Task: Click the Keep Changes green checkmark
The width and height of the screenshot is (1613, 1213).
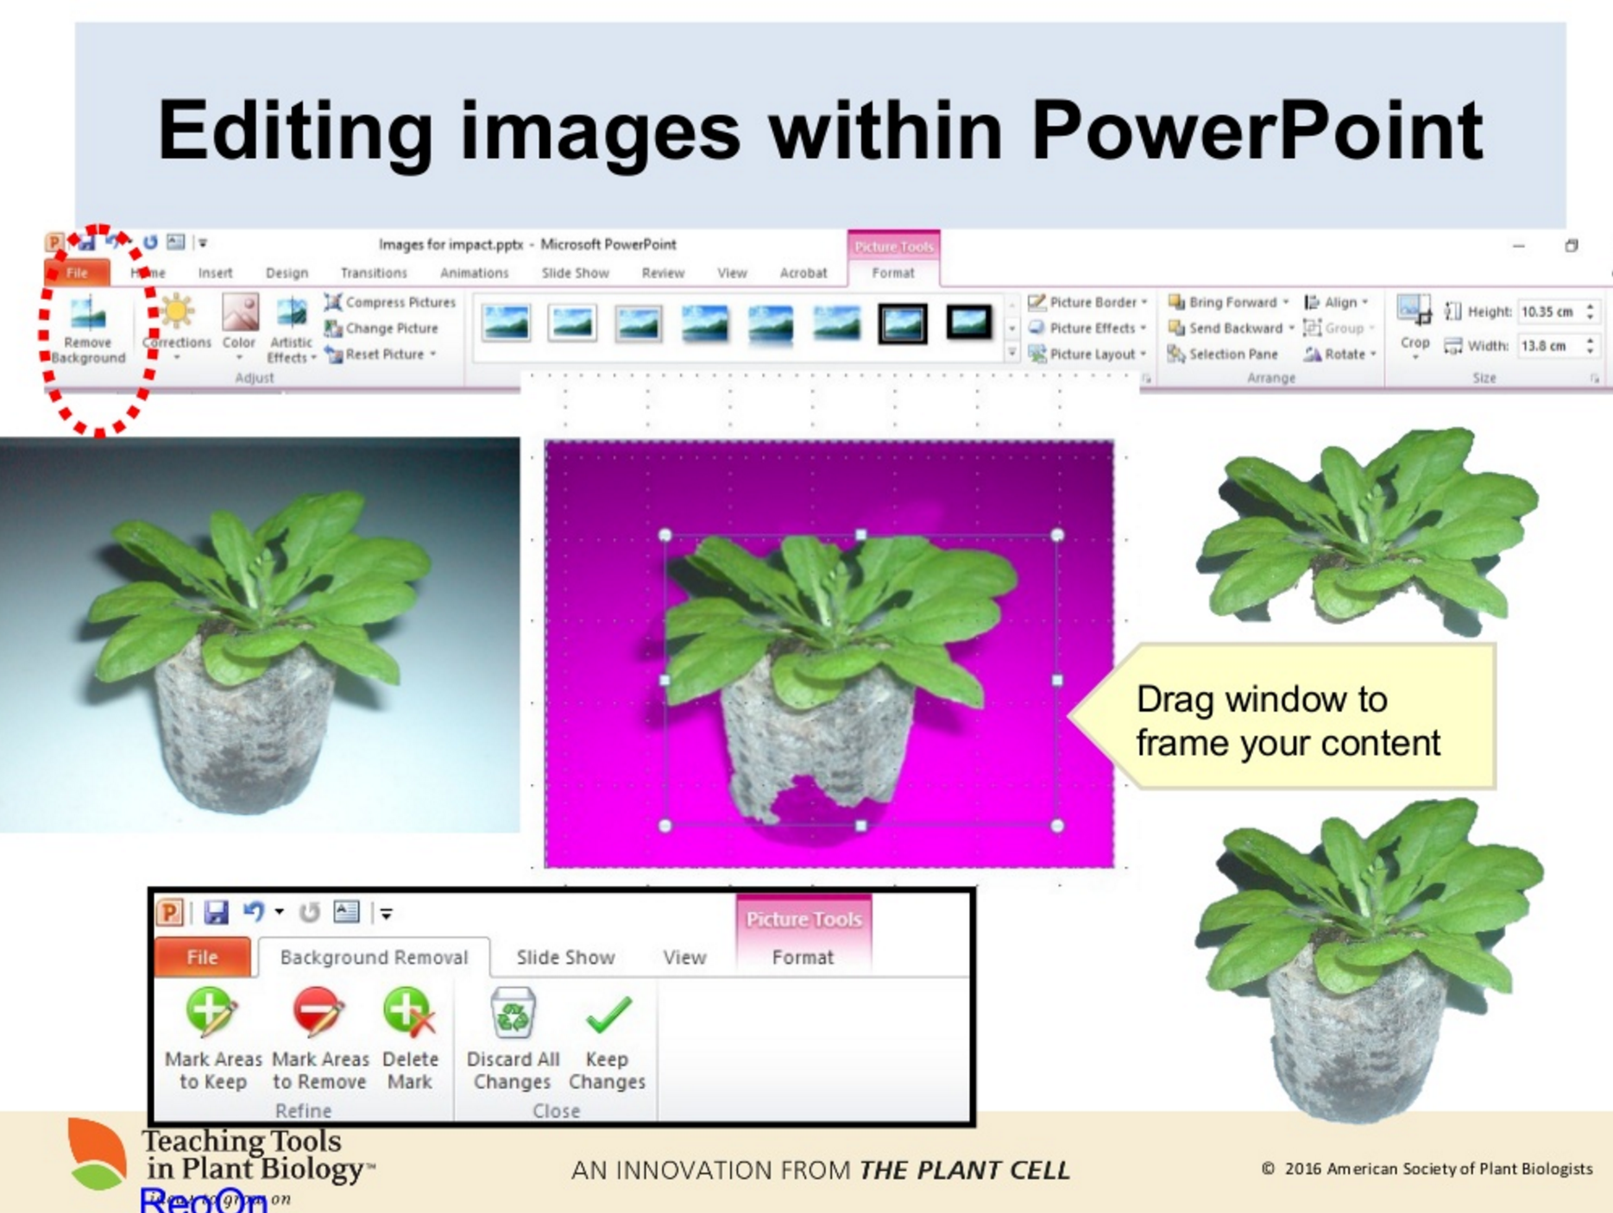Action: coord(608,1014)
